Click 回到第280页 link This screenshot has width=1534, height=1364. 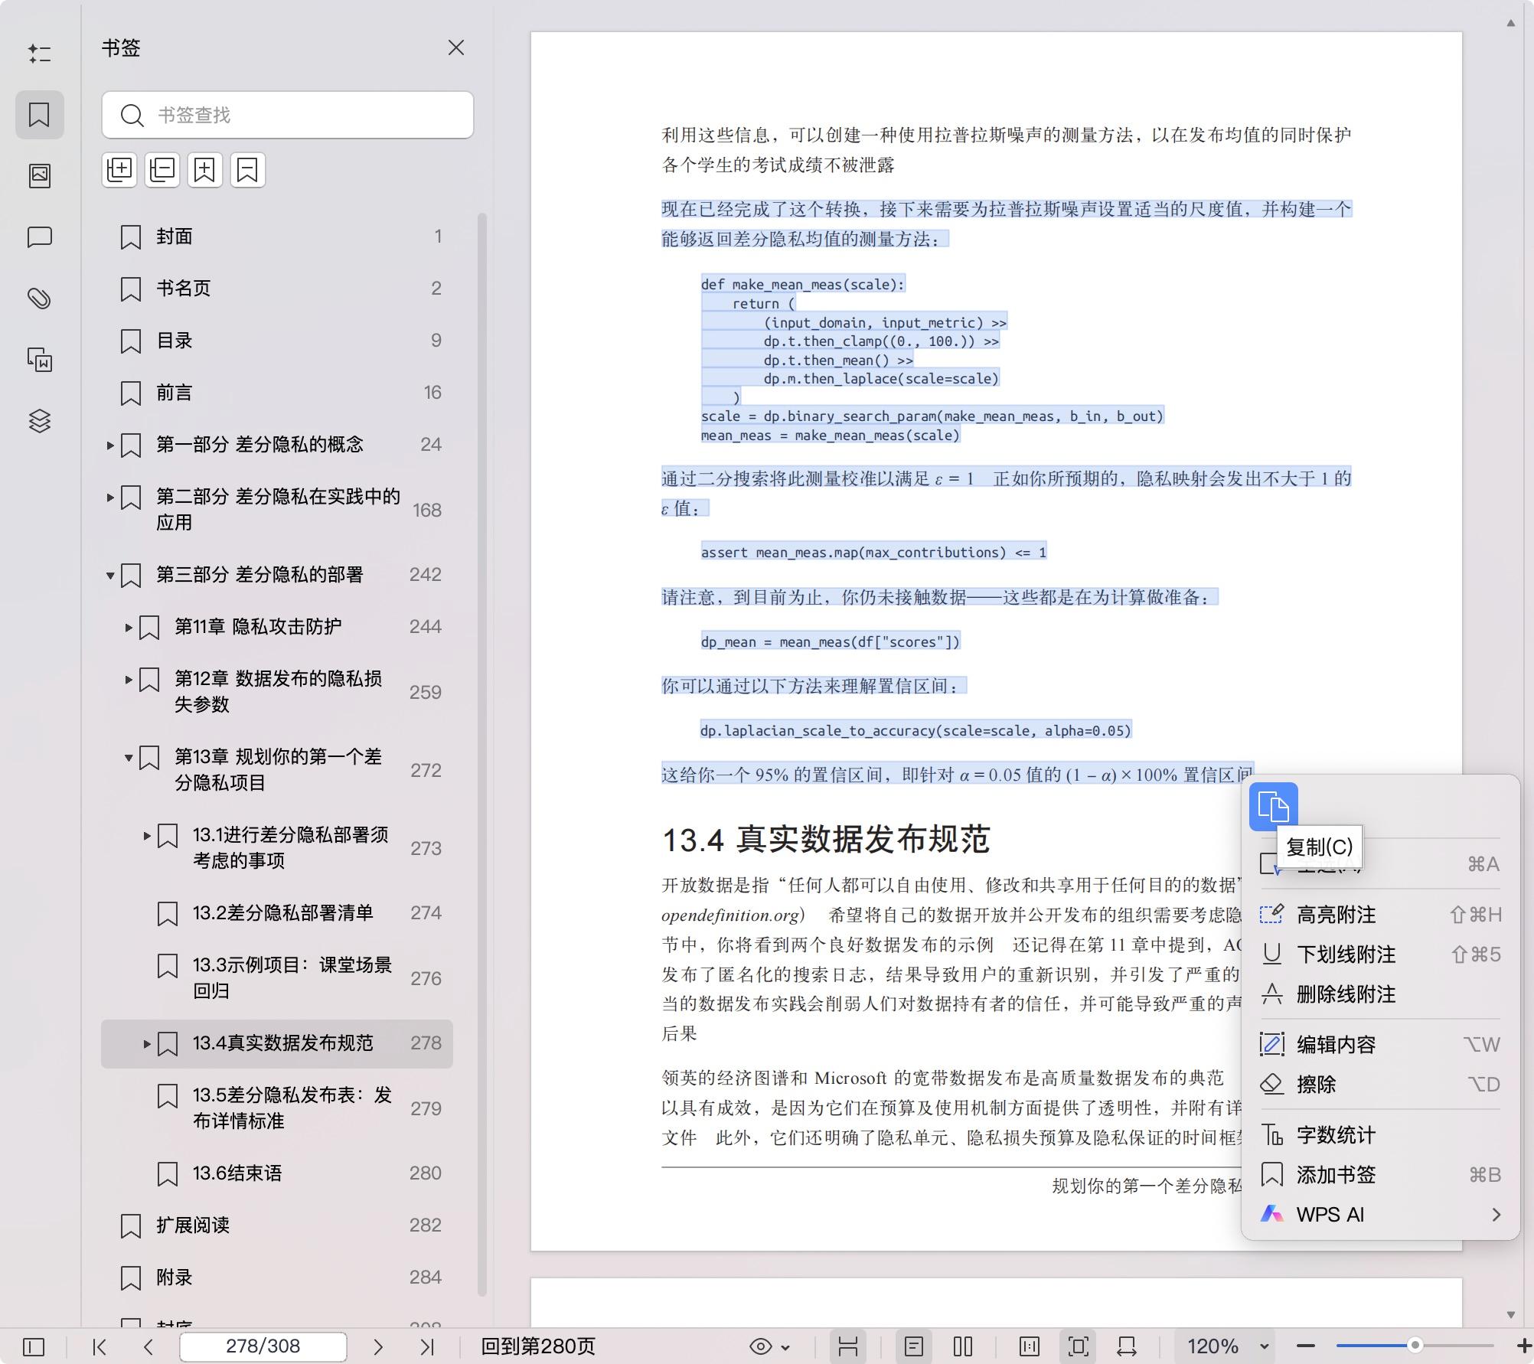coord(538,1346)
